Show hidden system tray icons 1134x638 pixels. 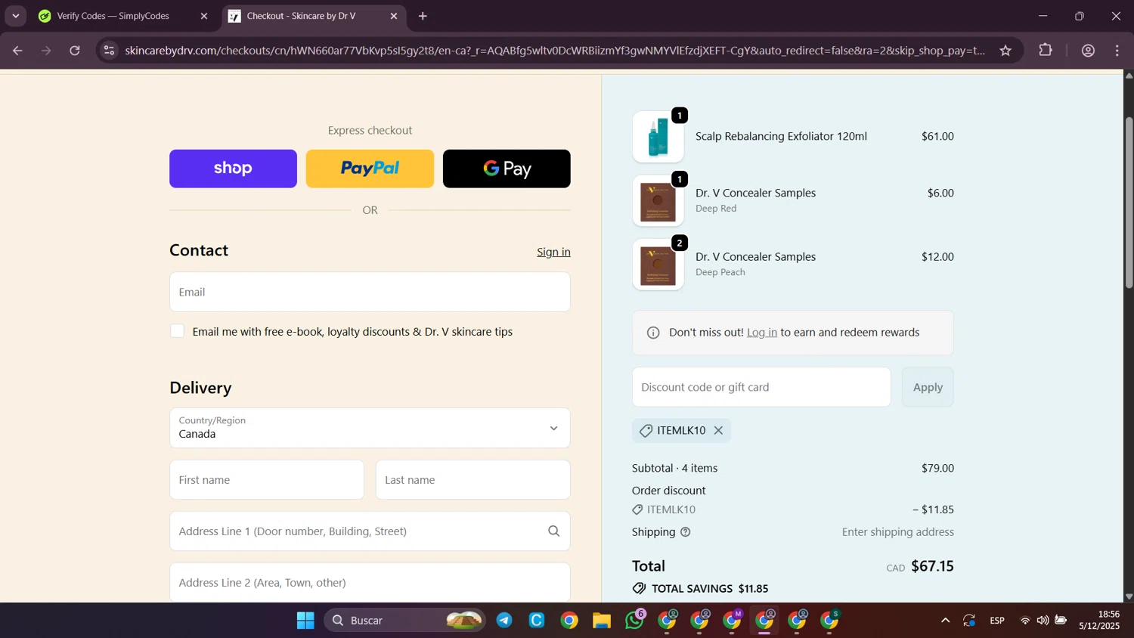tap(945, 621)
